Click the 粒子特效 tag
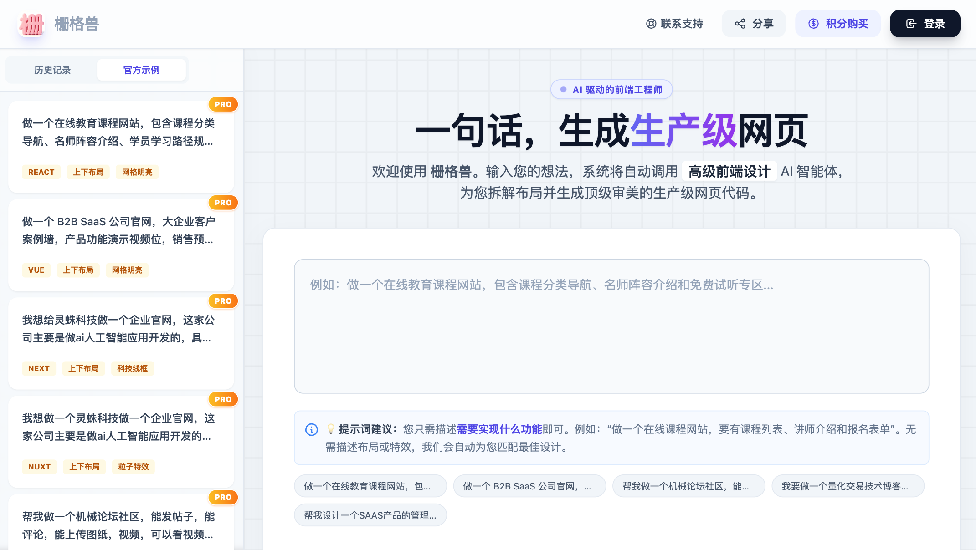The image size is (976, 550). [x=134, y=467]
